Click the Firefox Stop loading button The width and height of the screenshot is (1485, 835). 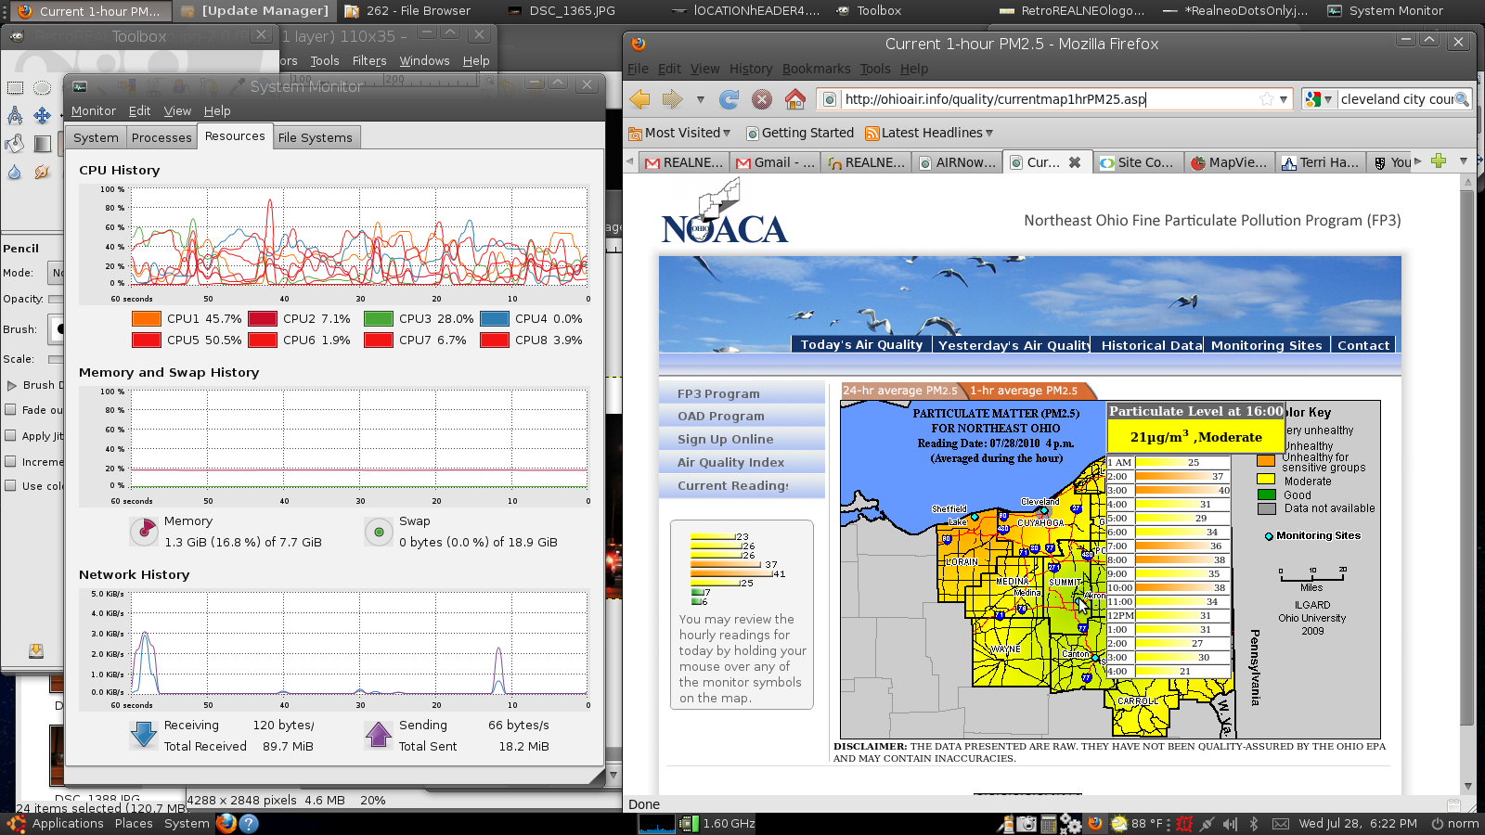762,99
